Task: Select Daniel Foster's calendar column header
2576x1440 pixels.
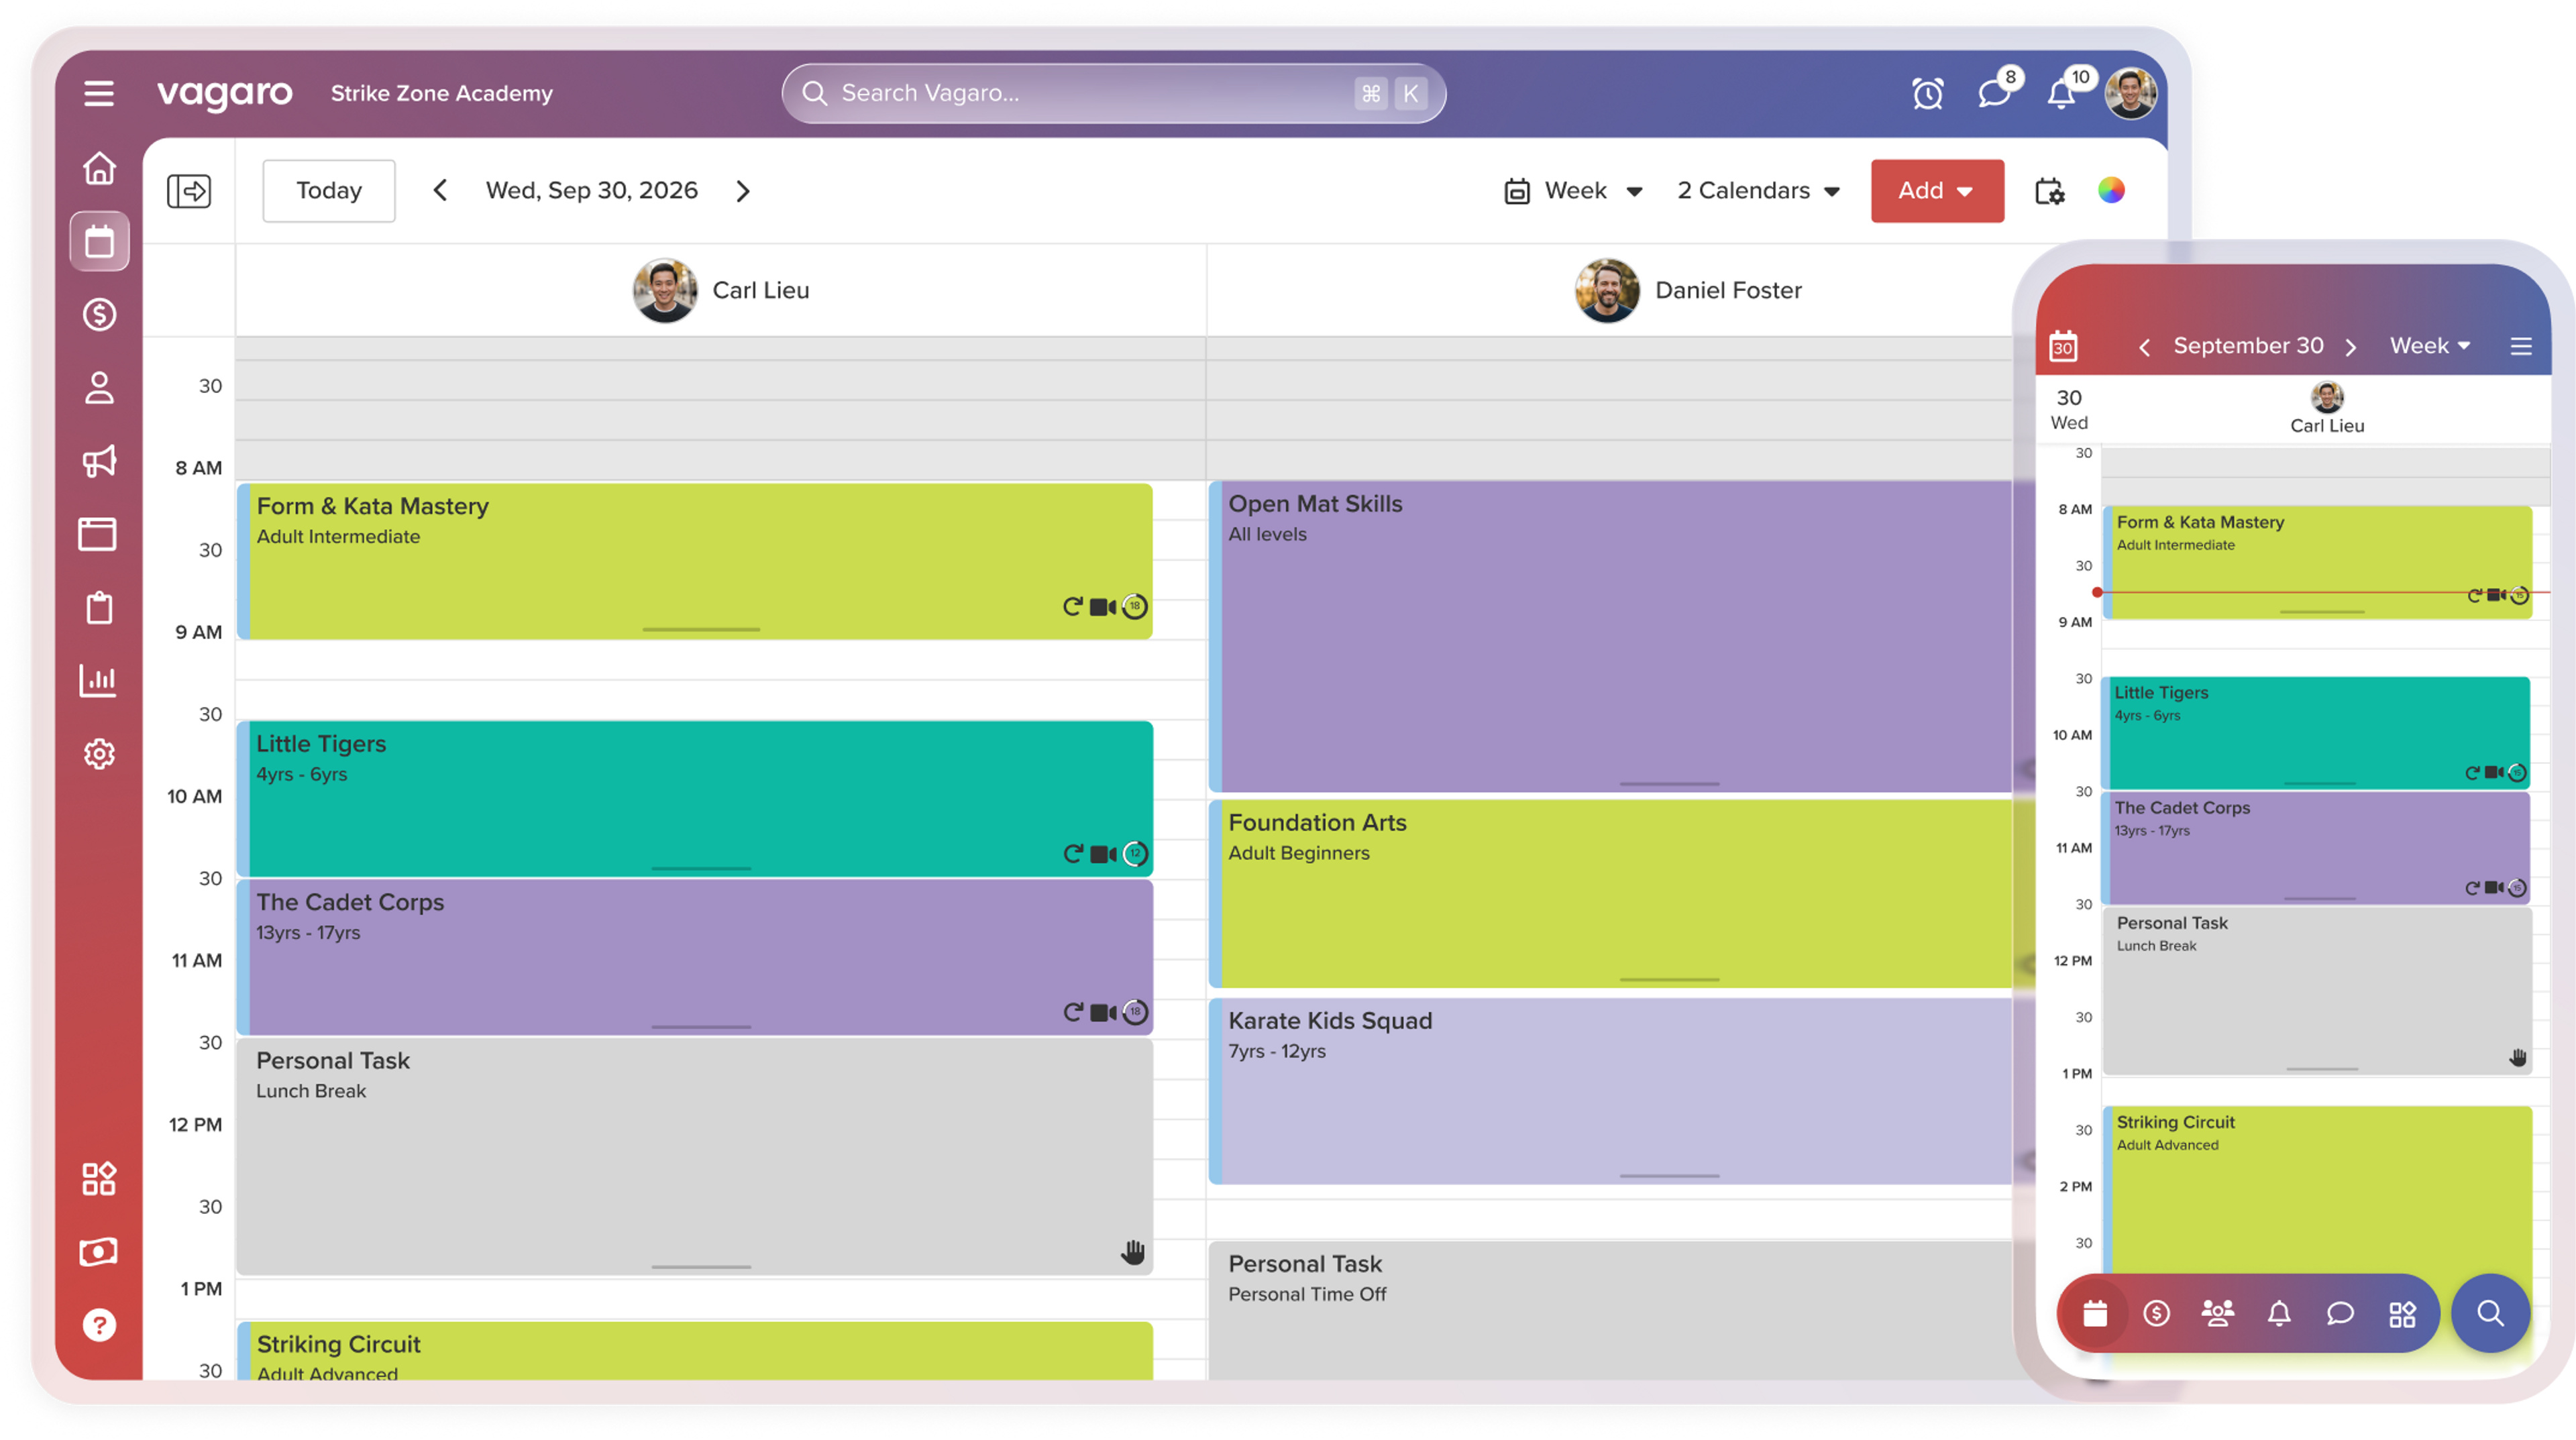Action: coord(1689,290)
